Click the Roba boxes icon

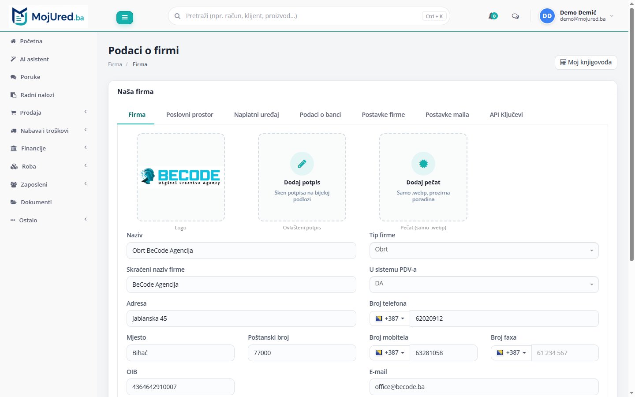[14, 166]
